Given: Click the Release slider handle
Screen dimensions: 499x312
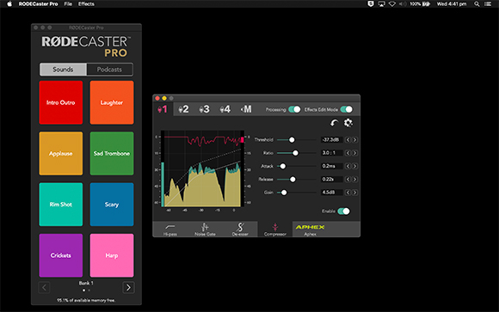Looking at the screenshot, I should coord(293,180).
